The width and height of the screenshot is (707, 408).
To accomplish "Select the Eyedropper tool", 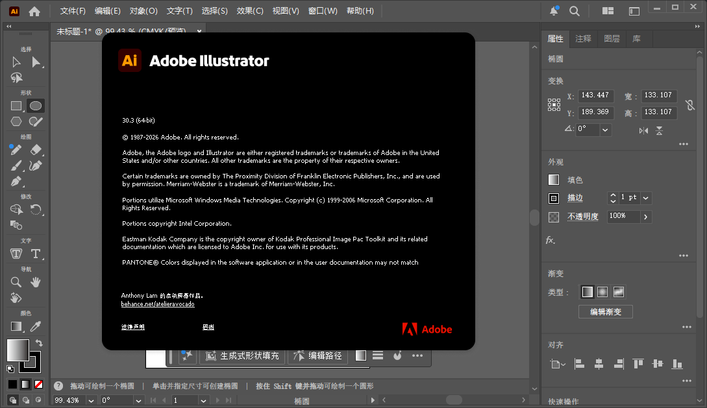I will click(36, 326).
